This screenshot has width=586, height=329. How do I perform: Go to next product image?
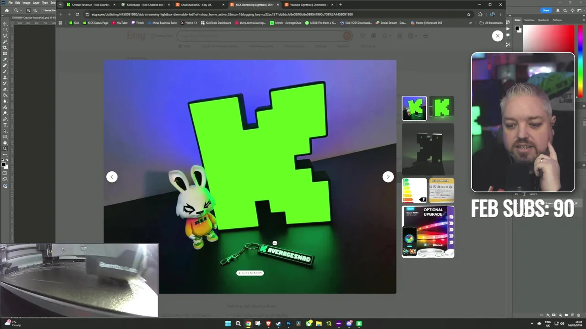(388, 177)
